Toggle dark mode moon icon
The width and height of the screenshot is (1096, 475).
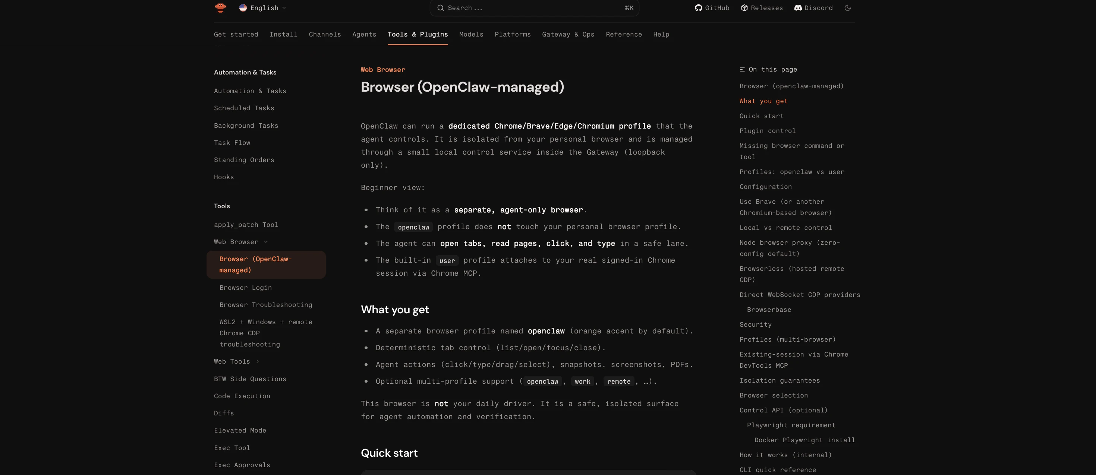(847, 8)
